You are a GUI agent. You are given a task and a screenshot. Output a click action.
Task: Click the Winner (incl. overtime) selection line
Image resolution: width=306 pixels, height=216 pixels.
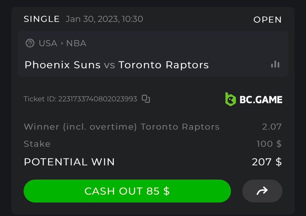(x=121, y=127)
